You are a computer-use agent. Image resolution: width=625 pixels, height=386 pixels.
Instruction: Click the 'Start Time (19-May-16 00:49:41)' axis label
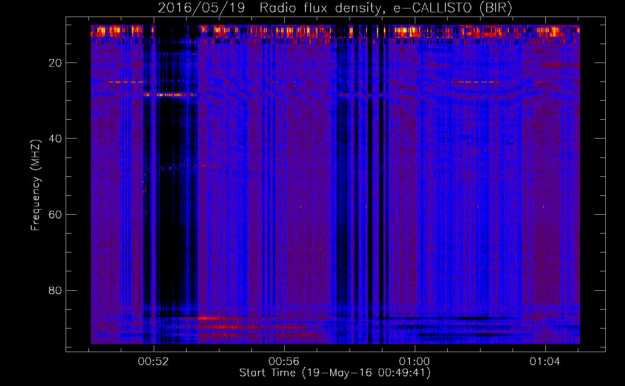point(335,373)
